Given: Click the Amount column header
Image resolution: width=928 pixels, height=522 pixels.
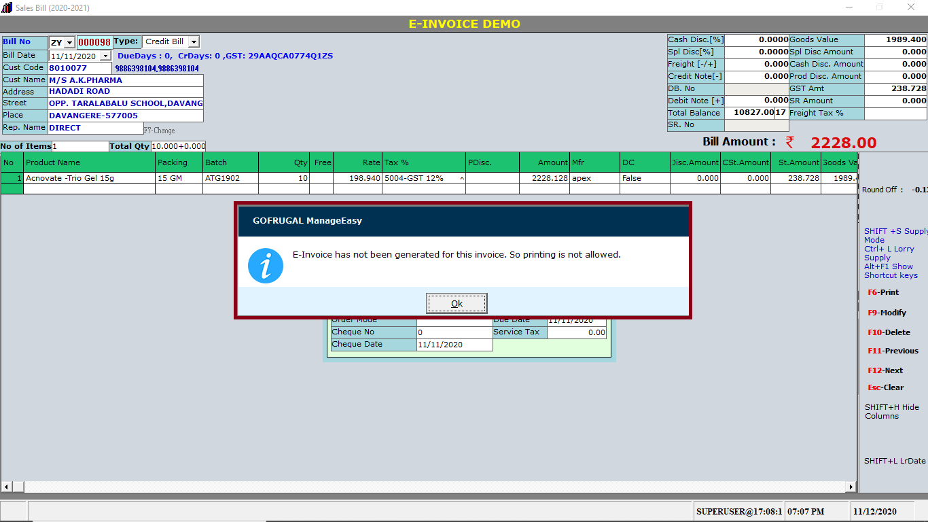Looking at the screenshot, I should coord(544,162).
